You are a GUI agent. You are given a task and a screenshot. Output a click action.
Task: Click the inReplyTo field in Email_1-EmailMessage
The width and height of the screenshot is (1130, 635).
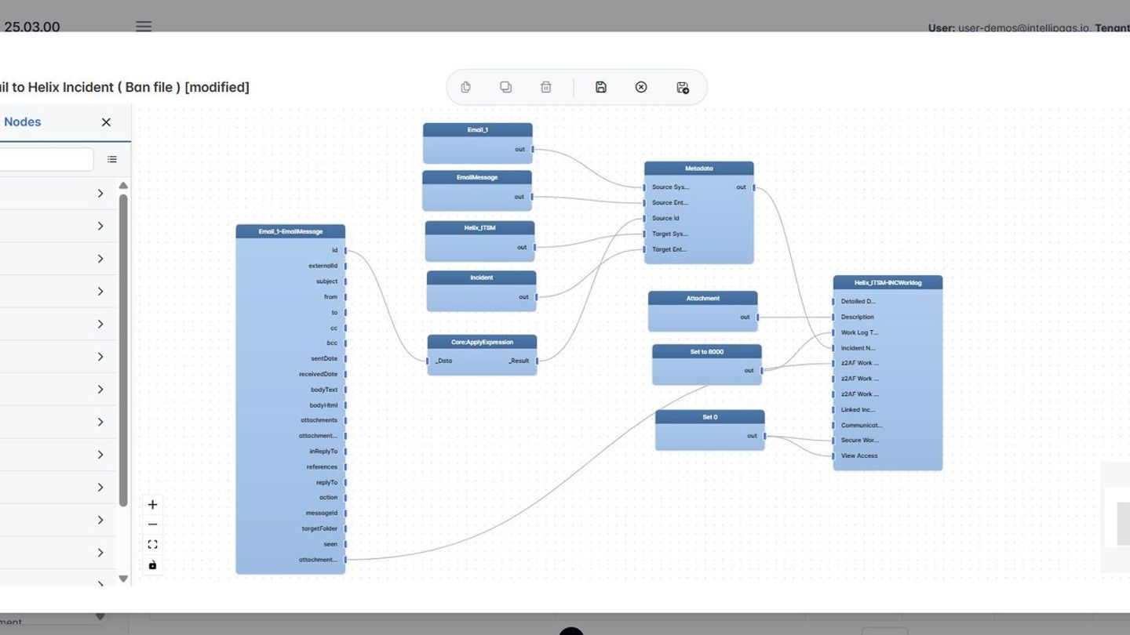point(323,452)
